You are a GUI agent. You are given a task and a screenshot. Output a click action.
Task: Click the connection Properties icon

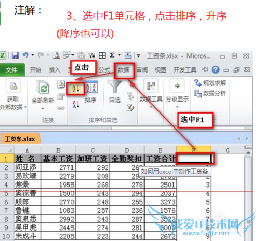61,96
